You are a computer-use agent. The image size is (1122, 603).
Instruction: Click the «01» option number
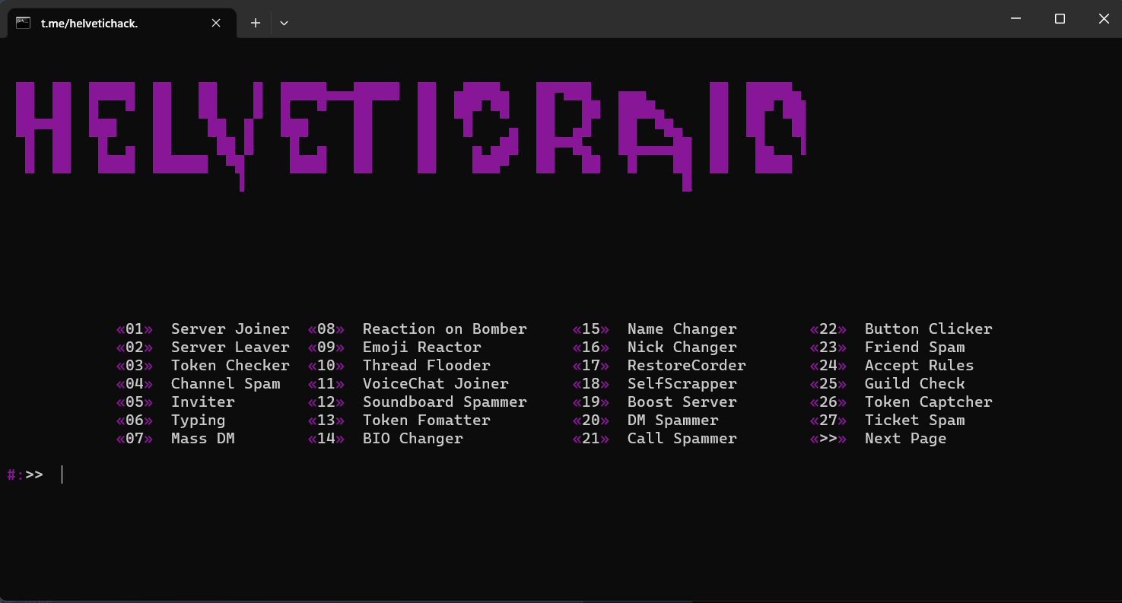[135, 329]
